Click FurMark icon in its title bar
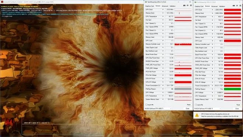Viewport: 243px width, 137px height. [x=2, y=2]
